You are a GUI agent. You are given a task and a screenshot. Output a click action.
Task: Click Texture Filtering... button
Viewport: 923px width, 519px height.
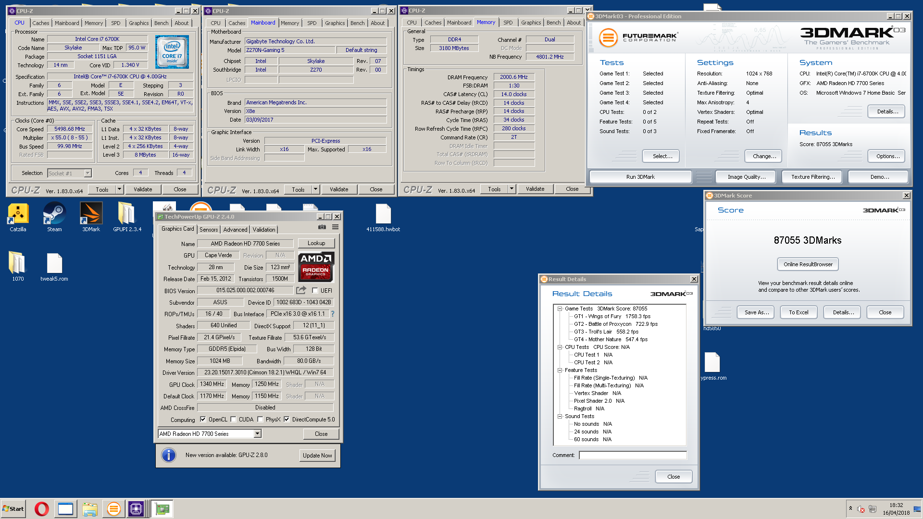tap(812, 177)
